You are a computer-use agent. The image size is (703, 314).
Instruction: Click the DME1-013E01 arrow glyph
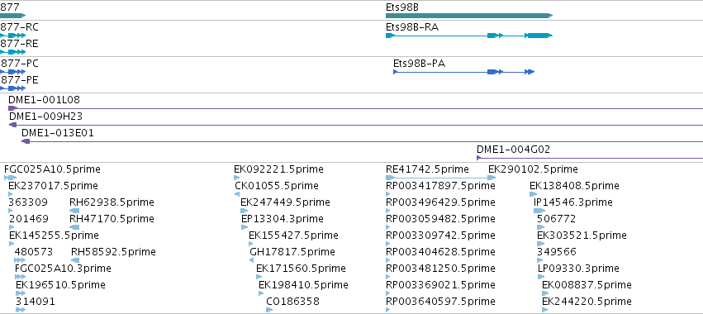[26, 141]
